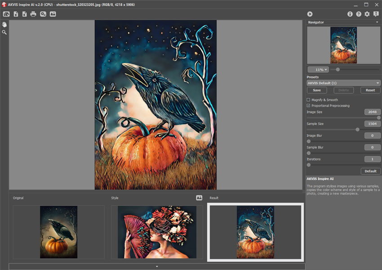This screenshot has width=382, height=270.
Task: Click the save image file icon
Action: [x=24, y=14]
